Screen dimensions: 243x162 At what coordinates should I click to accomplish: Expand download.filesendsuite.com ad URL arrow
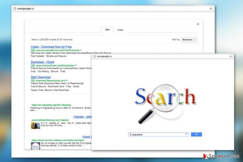point(67,81)
